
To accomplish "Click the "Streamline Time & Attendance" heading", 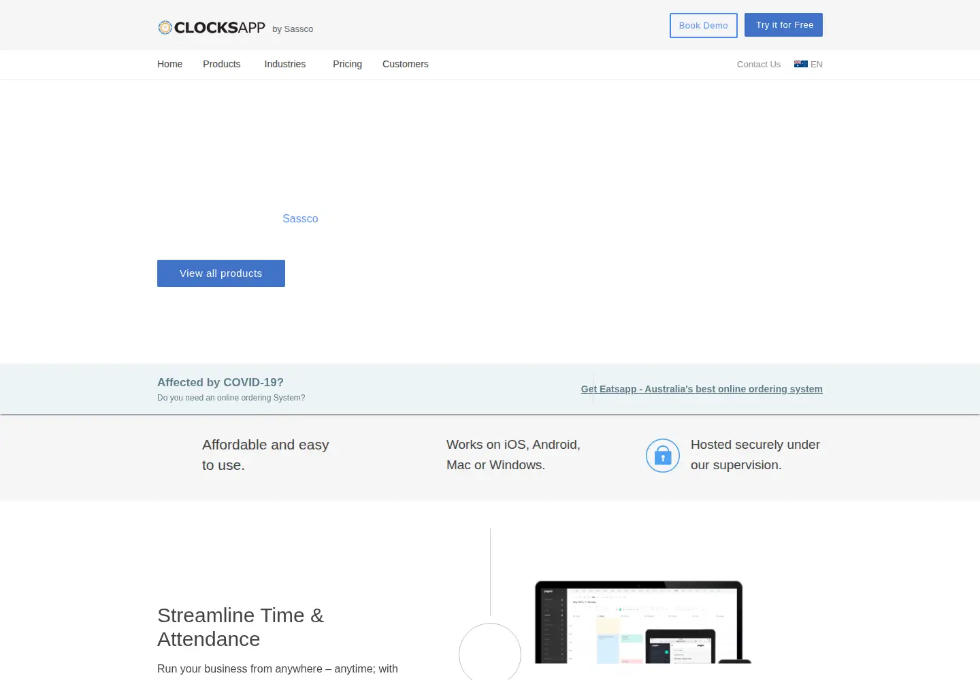I will [240, 627].
